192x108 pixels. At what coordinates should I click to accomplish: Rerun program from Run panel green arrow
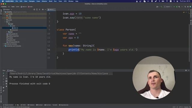3,73
